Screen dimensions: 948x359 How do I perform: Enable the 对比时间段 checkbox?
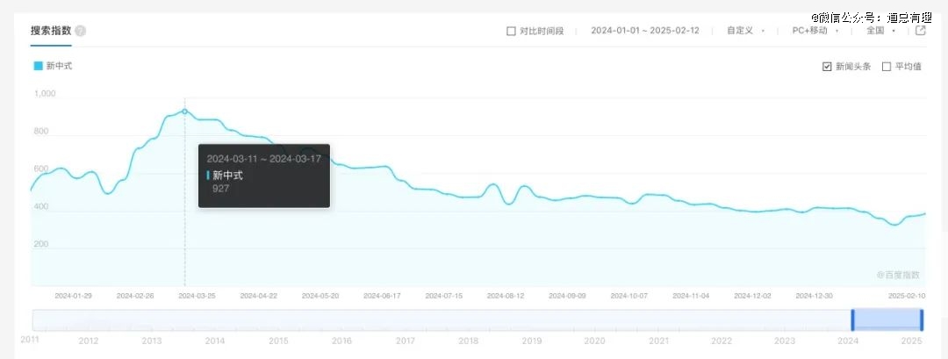(x=512, y=31)
